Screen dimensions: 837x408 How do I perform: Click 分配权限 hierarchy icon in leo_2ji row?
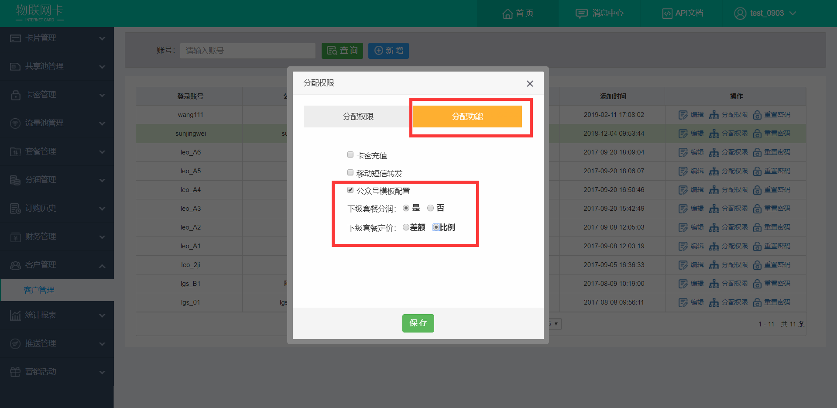point(714,265)
